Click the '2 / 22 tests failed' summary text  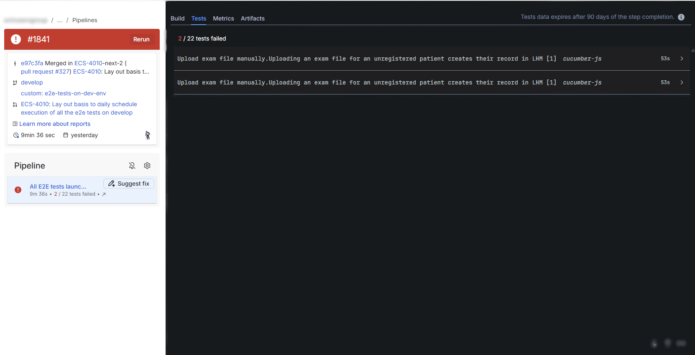click(x=202, y=38)
